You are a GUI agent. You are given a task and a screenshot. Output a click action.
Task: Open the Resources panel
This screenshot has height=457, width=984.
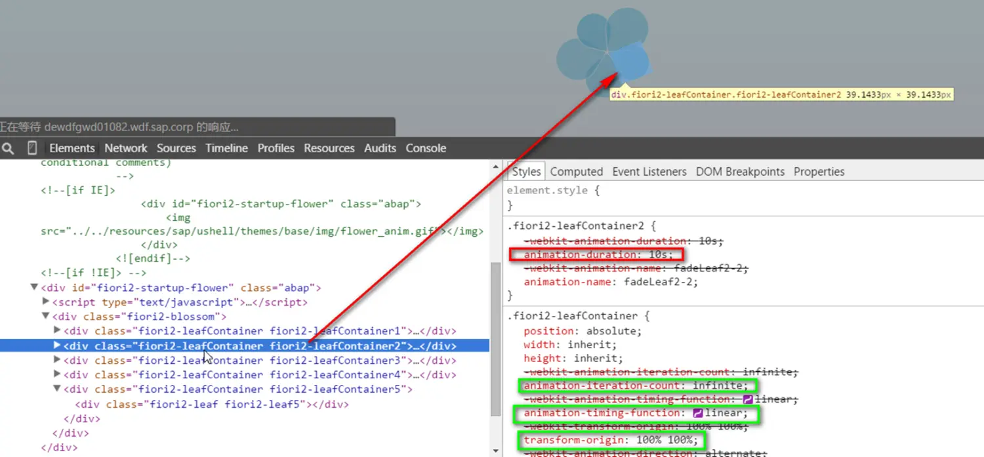click(329, 148)
